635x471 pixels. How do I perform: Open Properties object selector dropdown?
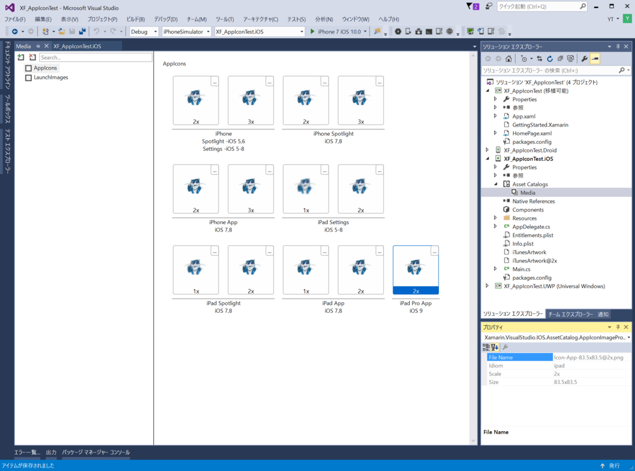pyautogui.click(x=629, y=337)
